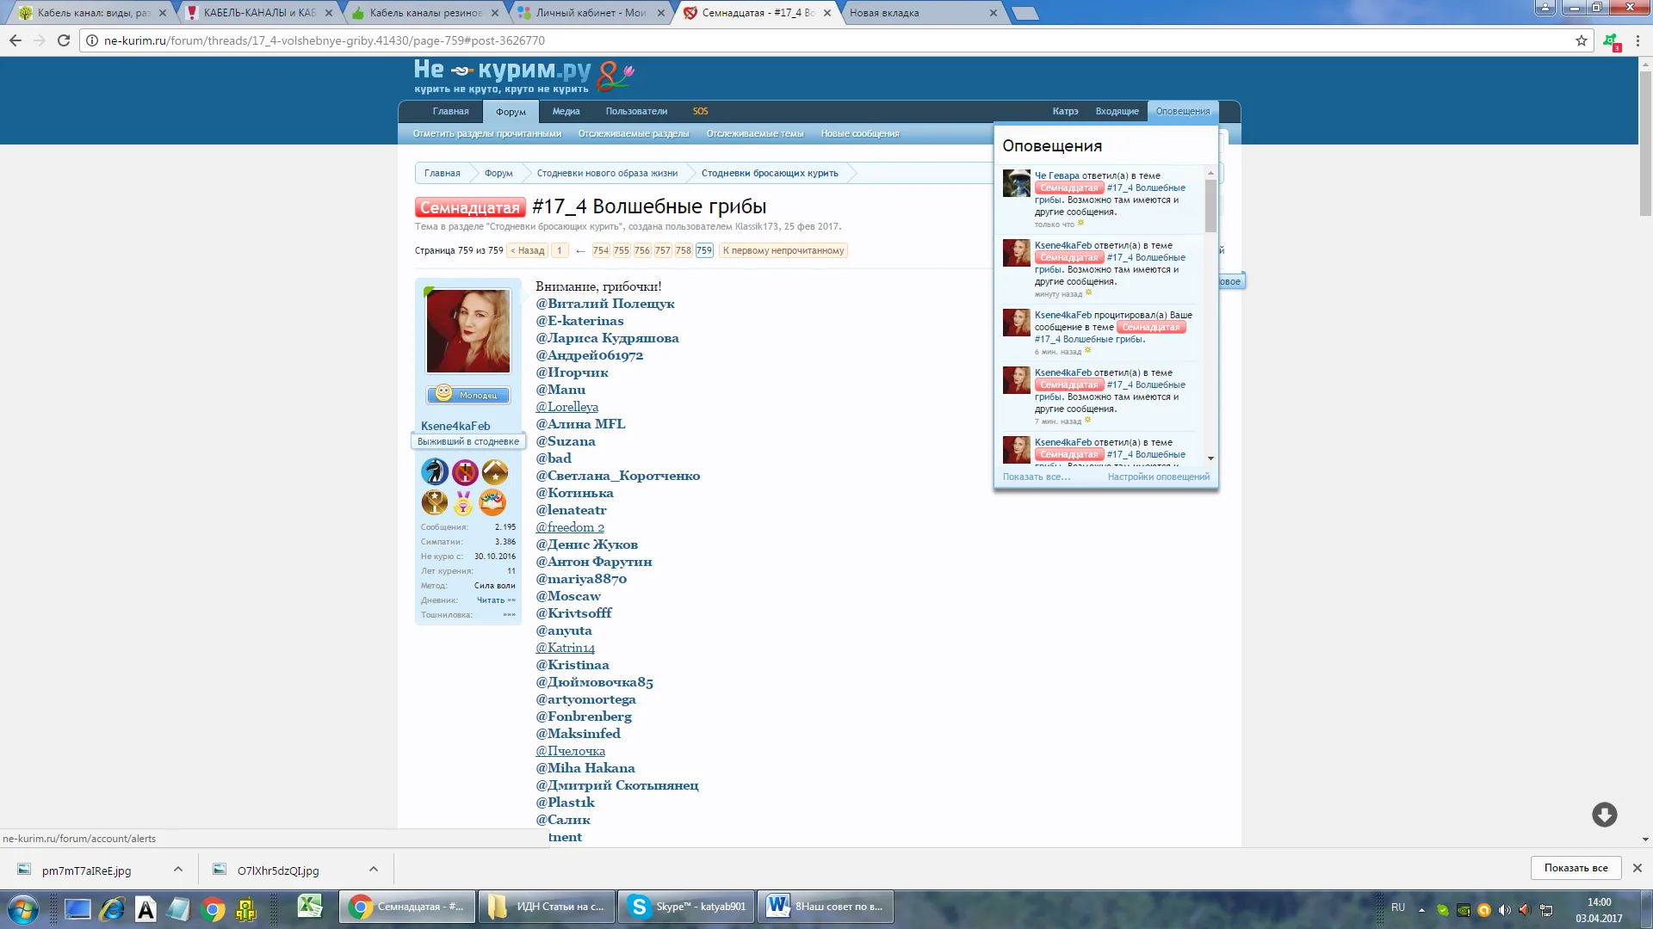Reload the page with refresh icon
Screen dimensions: 1653x929
click(x=64, y=40)
